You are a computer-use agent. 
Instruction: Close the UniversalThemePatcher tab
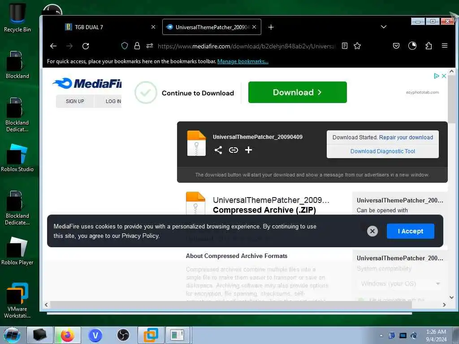[254, 27]
